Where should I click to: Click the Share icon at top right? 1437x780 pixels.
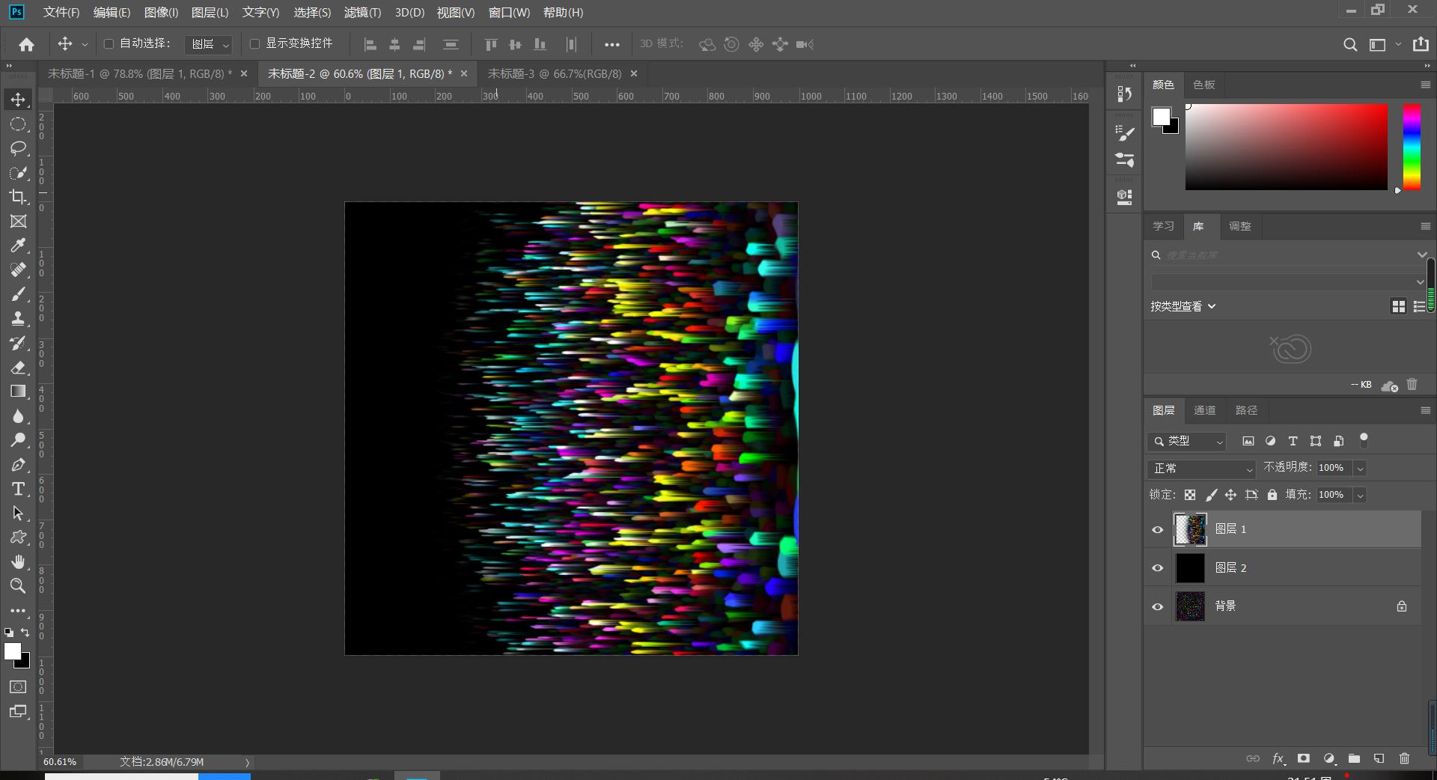click(x=1421, y=44)
